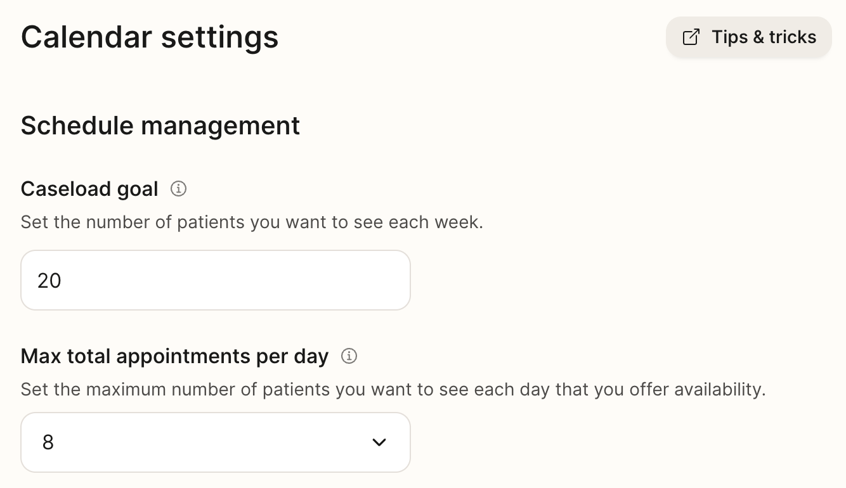Open the Tips & tricks button

[x=748, y=37]
